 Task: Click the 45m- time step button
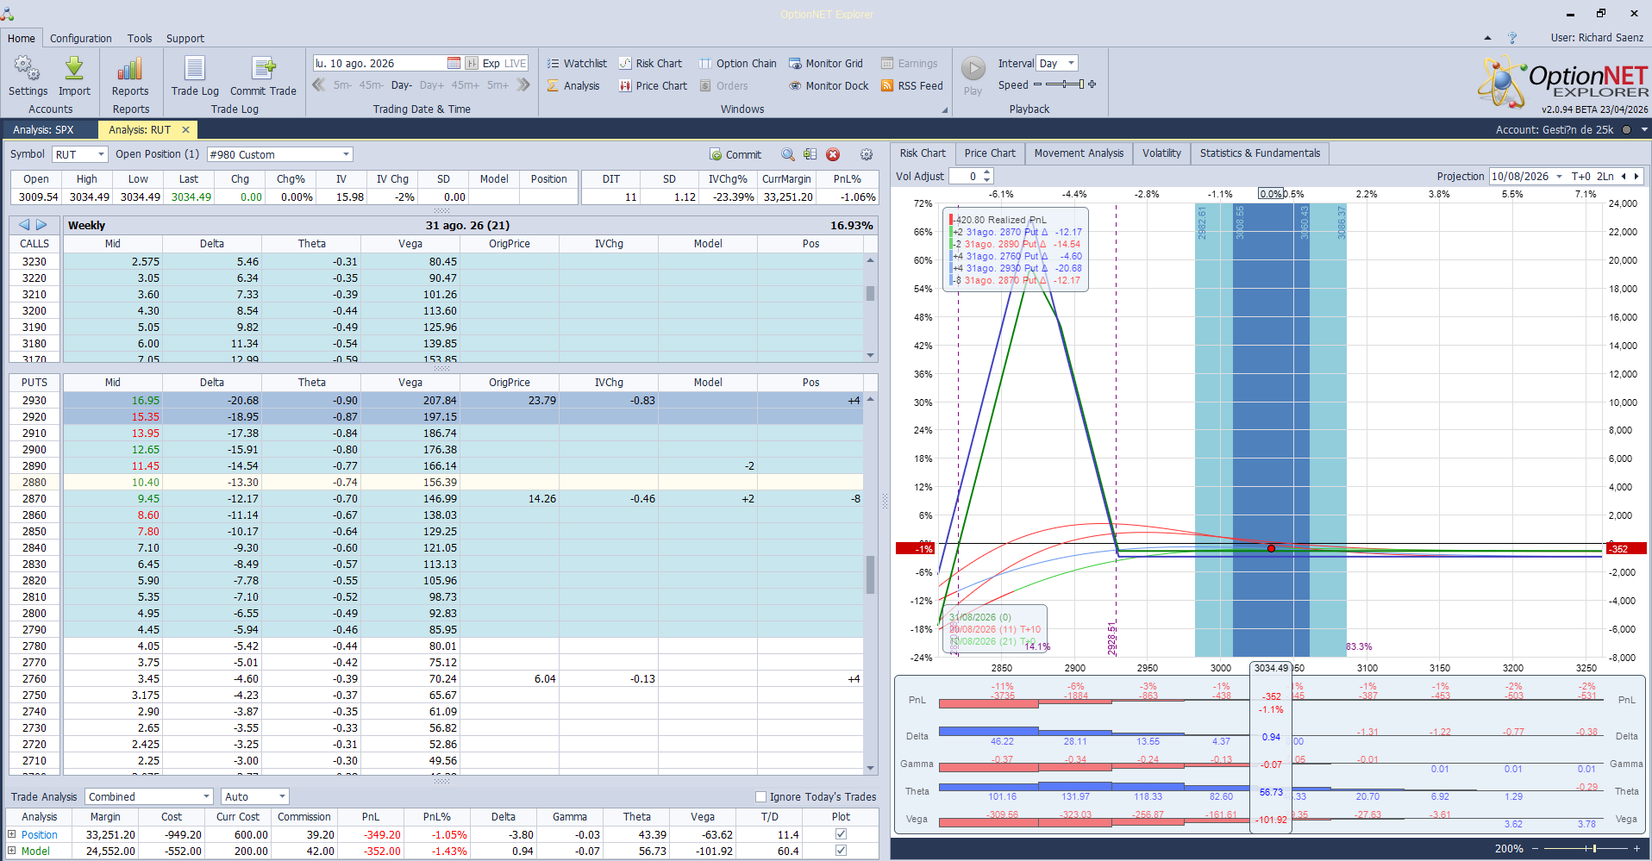[372, 84]
